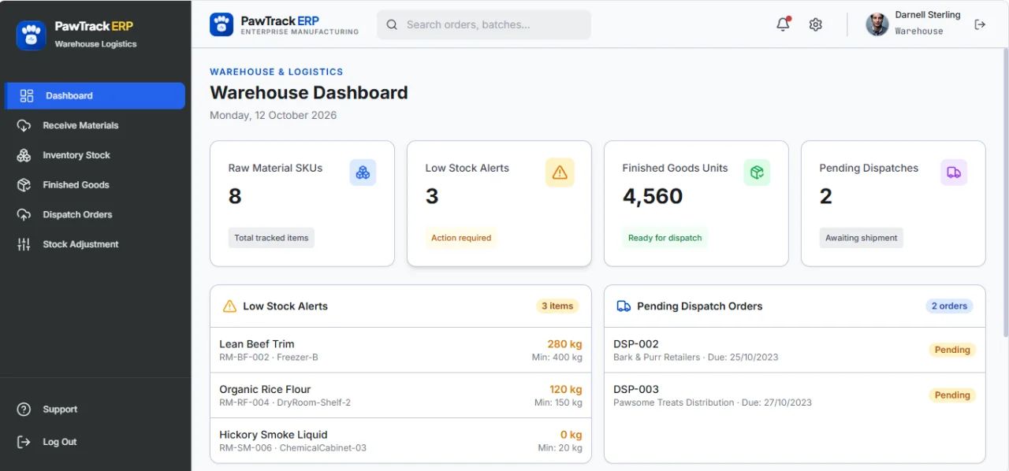The width and height of the screenshot is (1009, 471).
Task: Click the search magnifier icon
Action: (x=392, y=24)
